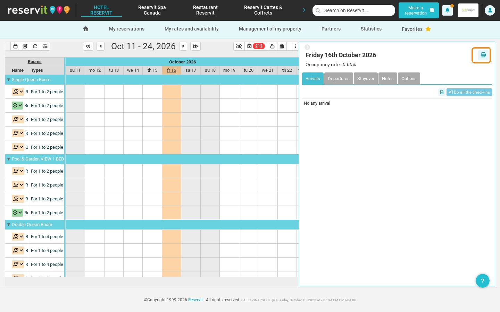
Task: Click the document icon beside check-ins button
Action: [442, 92]
